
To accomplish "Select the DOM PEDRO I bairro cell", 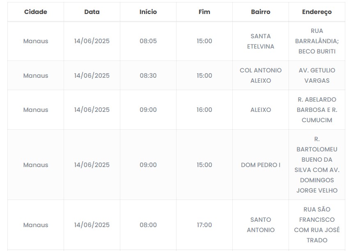I will pos(261,165).
